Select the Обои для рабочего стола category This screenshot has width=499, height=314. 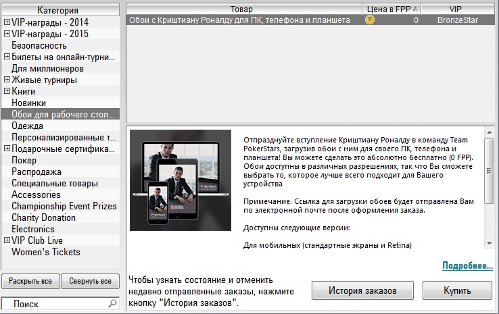click(60, 114)
